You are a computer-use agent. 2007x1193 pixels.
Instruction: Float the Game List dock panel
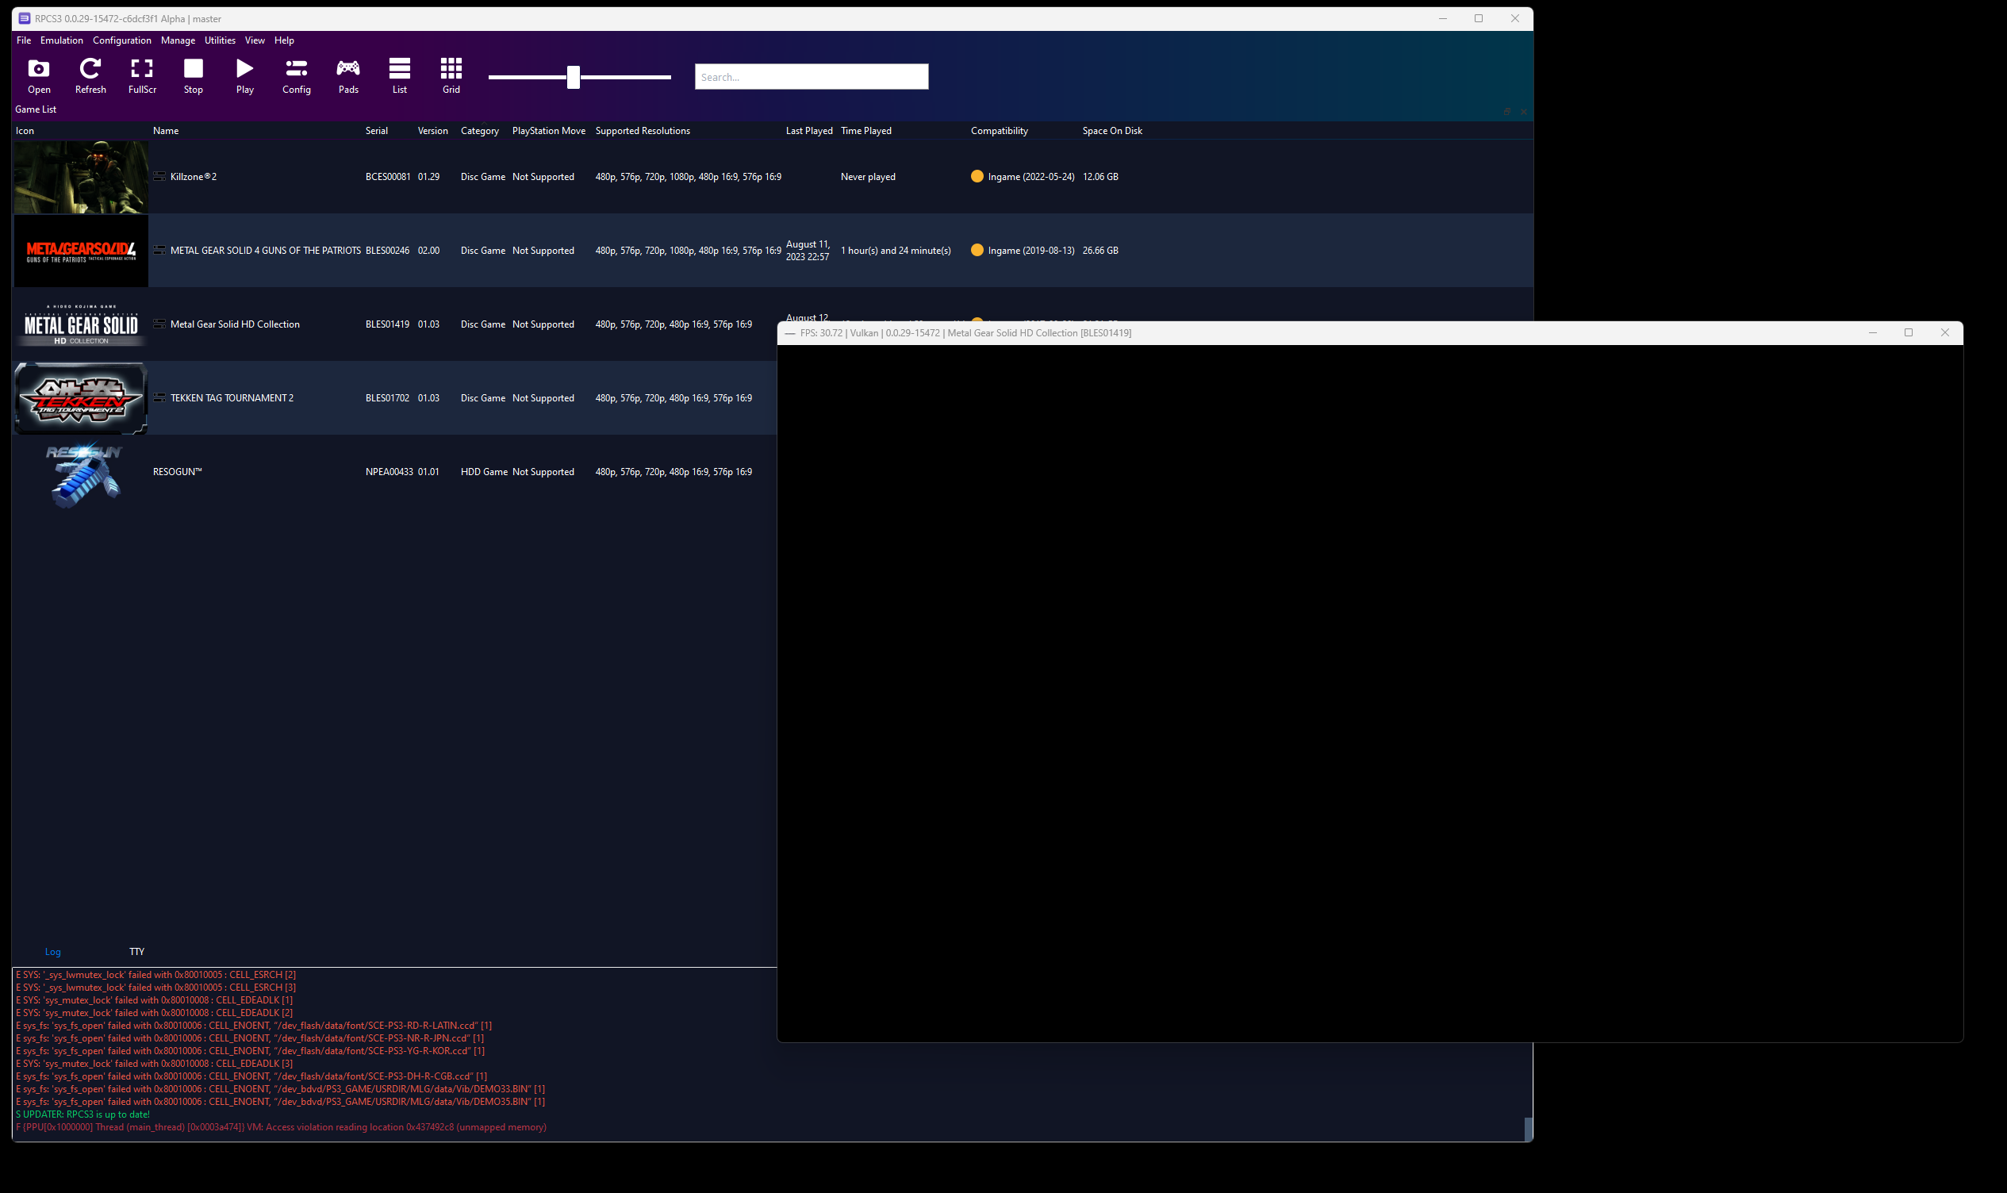(1507, 111)
